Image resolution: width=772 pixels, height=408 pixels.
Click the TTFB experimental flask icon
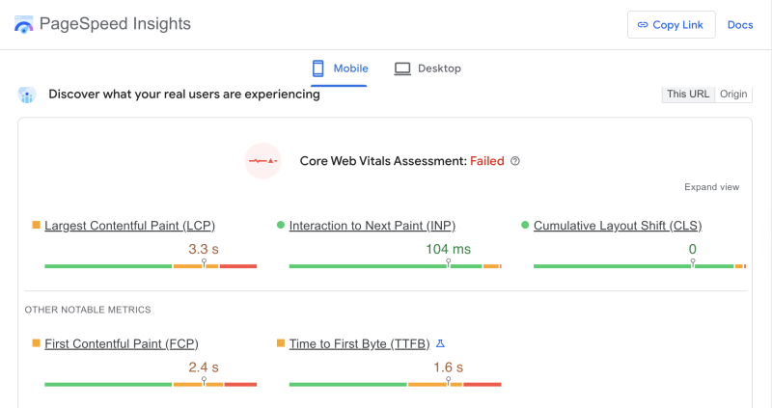click(x=440, y=343)
